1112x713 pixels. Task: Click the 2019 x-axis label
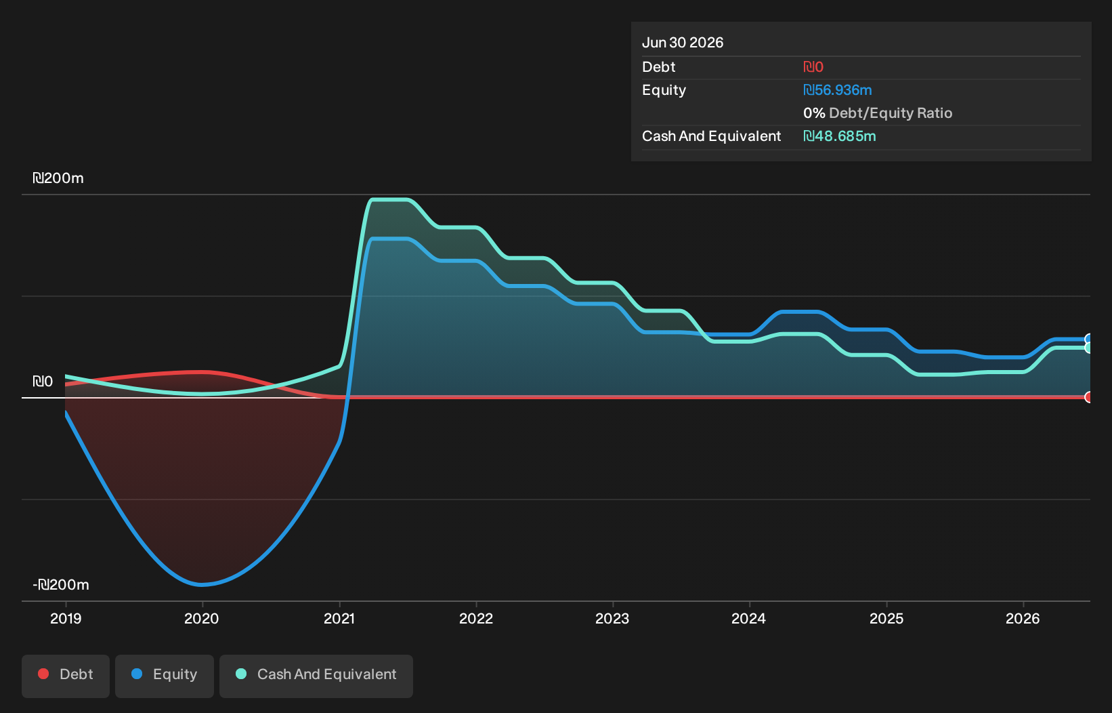66,618
